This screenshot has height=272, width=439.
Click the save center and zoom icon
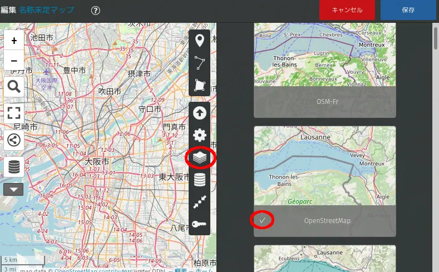coord(200,202)
